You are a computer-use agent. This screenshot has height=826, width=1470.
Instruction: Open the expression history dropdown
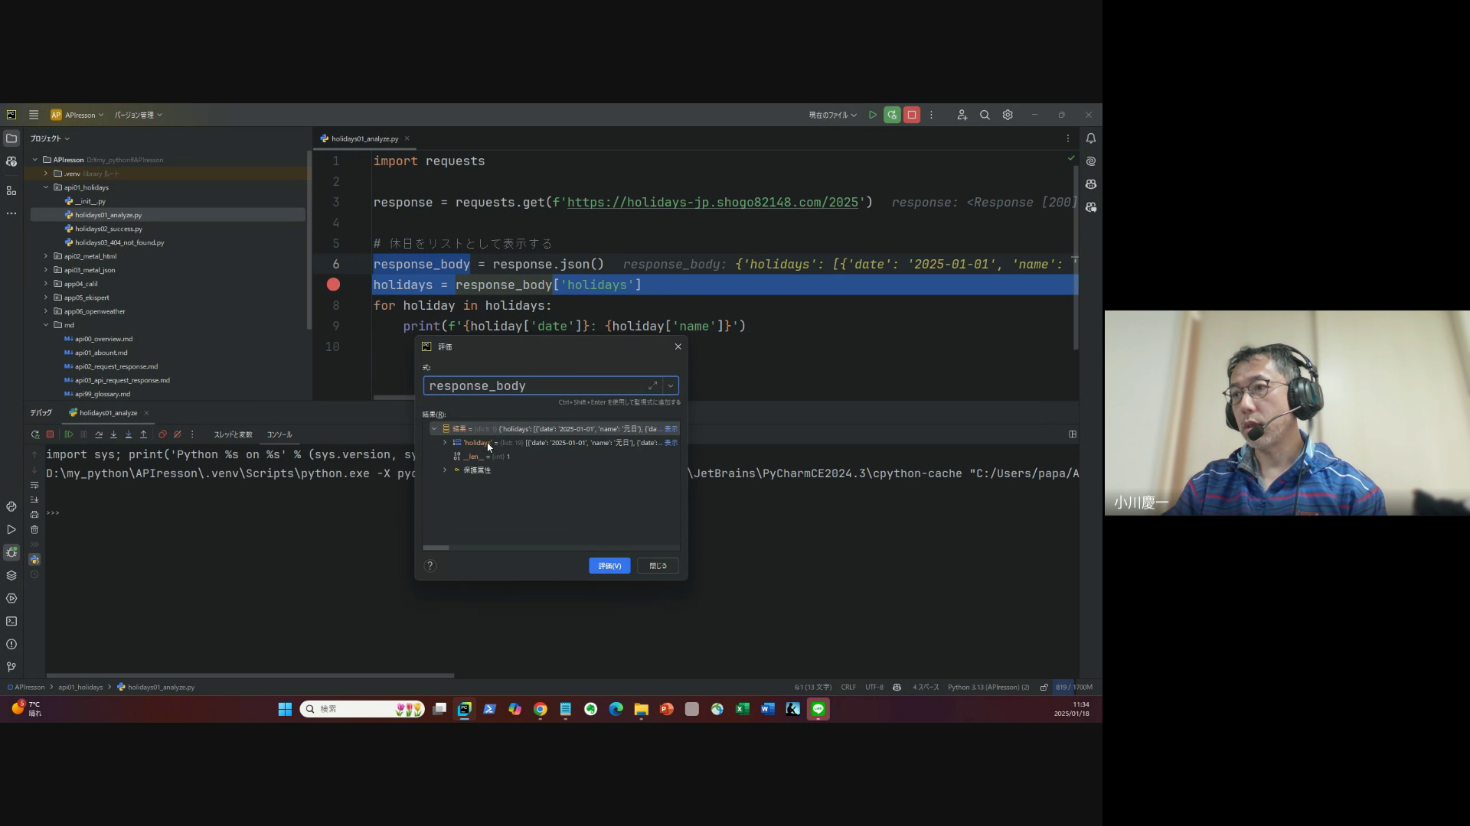671,386
